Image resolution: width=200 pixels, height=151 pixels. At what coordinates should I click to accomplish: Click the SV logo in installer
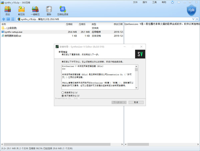140,54
